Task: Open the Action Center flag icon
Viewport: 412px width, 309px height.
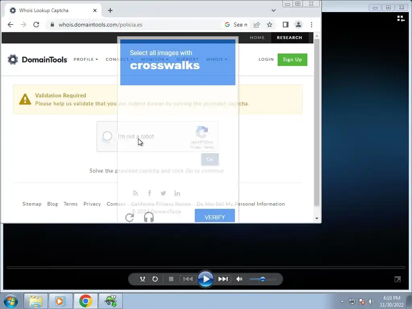Action: (362, 301)
